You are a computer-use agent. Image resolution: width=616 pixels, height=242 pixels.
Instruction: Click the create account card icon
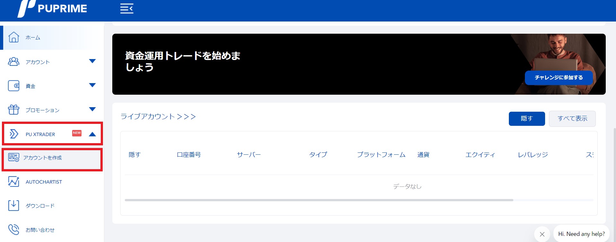click(13, 157)
